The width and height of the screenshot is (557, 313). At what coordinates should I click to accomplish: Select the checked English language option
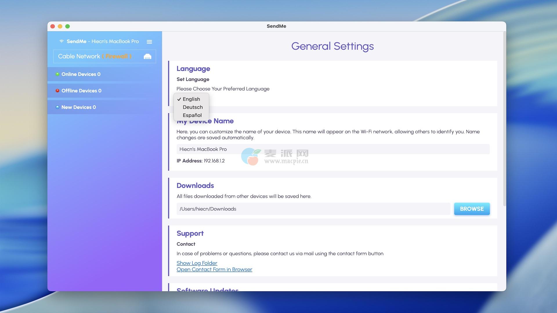point(191,99)
